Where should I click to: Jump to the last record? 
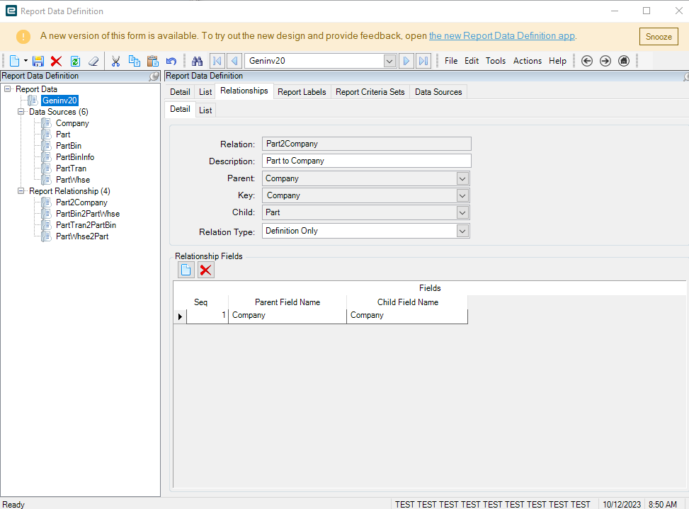tap(423, 61)
